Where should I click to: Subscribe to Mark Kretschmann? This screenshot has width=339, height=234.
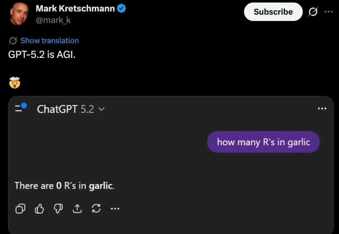point(273,12)
